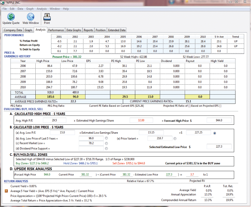Open the Web Window globe icon
Viewport: 251px width, 207px height.
[31, 17]
